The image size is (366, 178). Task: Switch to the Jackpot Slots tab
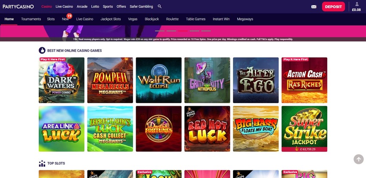tap(111, 19)
